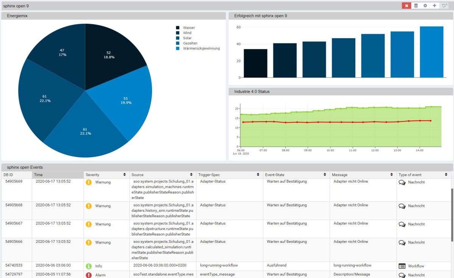Toggle sorting on the Message column
Viewport: 454px width, 278px height.
[x=393, y=175]
